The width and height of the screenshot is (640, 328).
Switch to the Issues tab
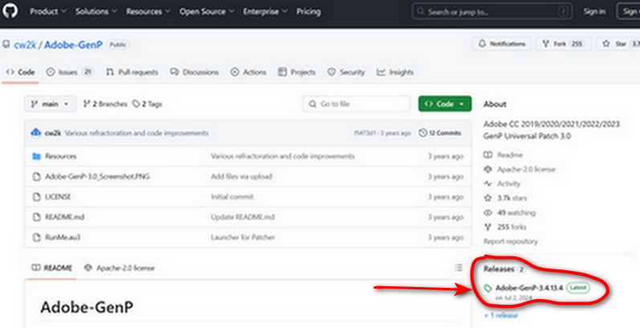tap(70, 72)
